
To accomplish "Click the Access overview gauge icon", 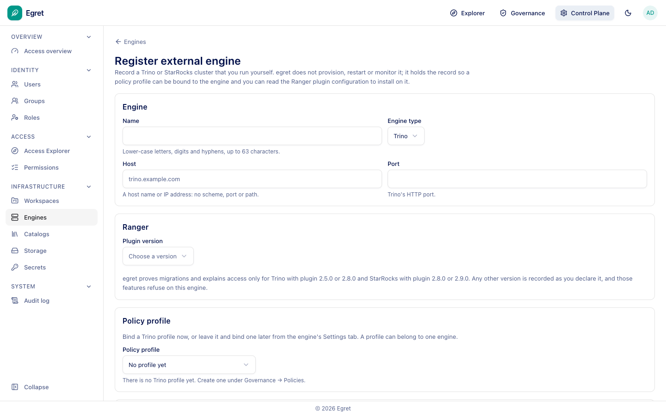I will (15, 51).
